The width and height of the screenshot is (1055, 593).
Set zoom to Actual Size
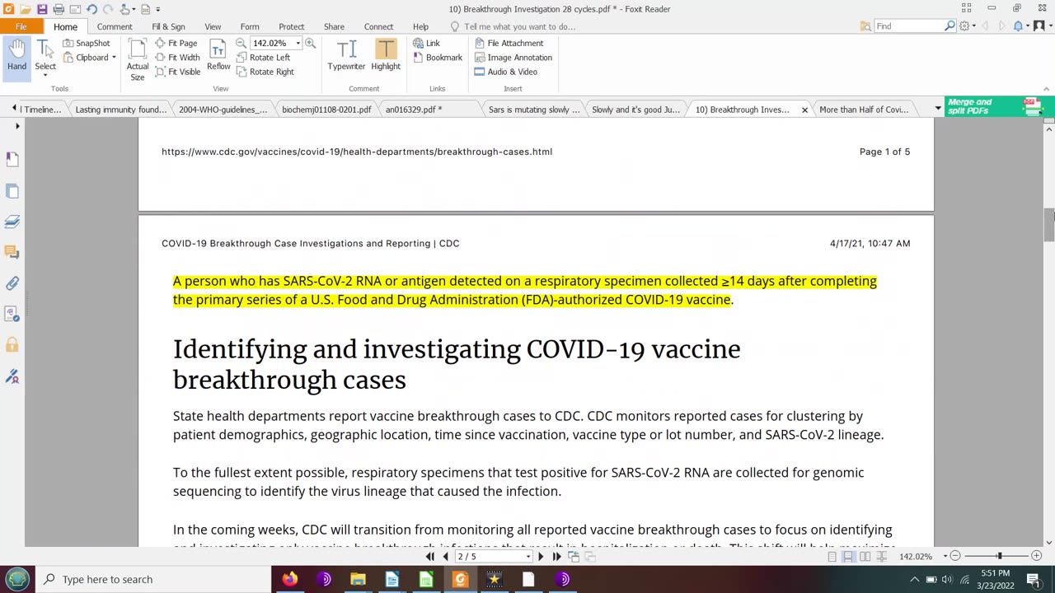point(138,61)
